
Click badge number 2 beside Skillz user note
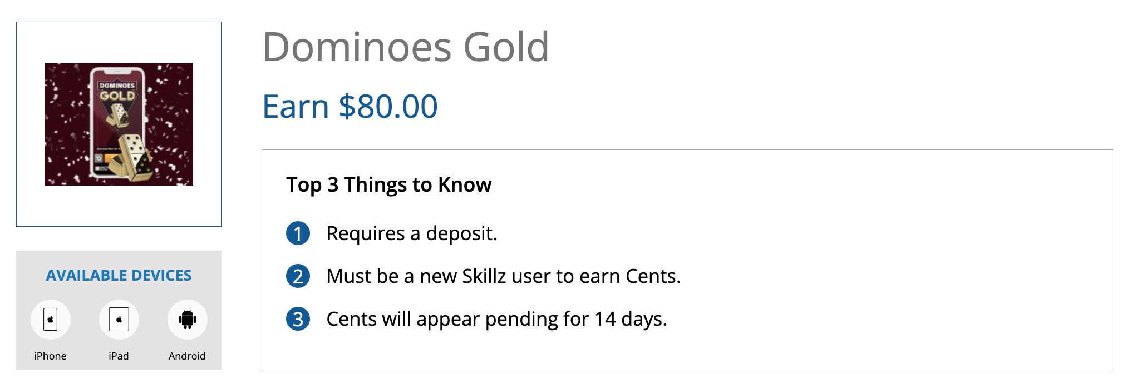pos(299,276)
